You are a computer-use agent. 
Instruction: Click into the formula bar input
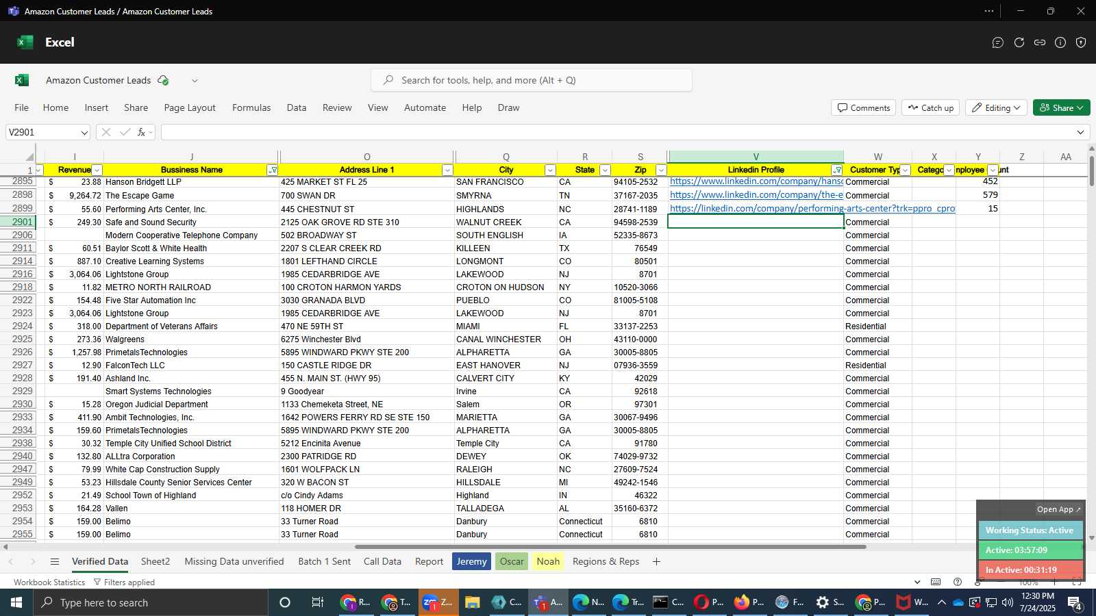coord(616,132)
